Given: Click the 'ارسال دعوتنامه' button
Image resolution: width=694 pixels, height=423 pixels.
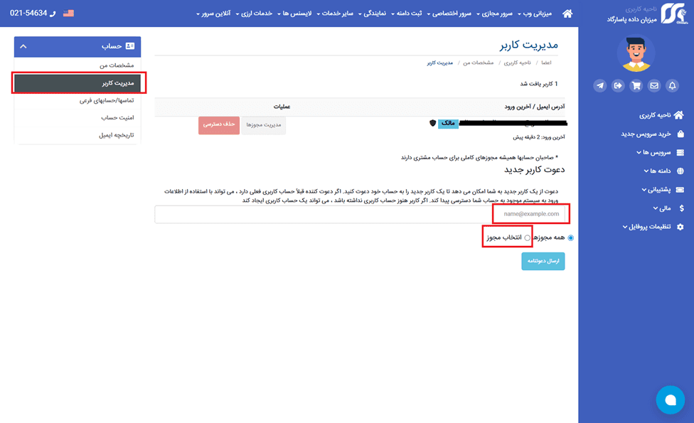Looking at the screenshot, I should (543, 261).
